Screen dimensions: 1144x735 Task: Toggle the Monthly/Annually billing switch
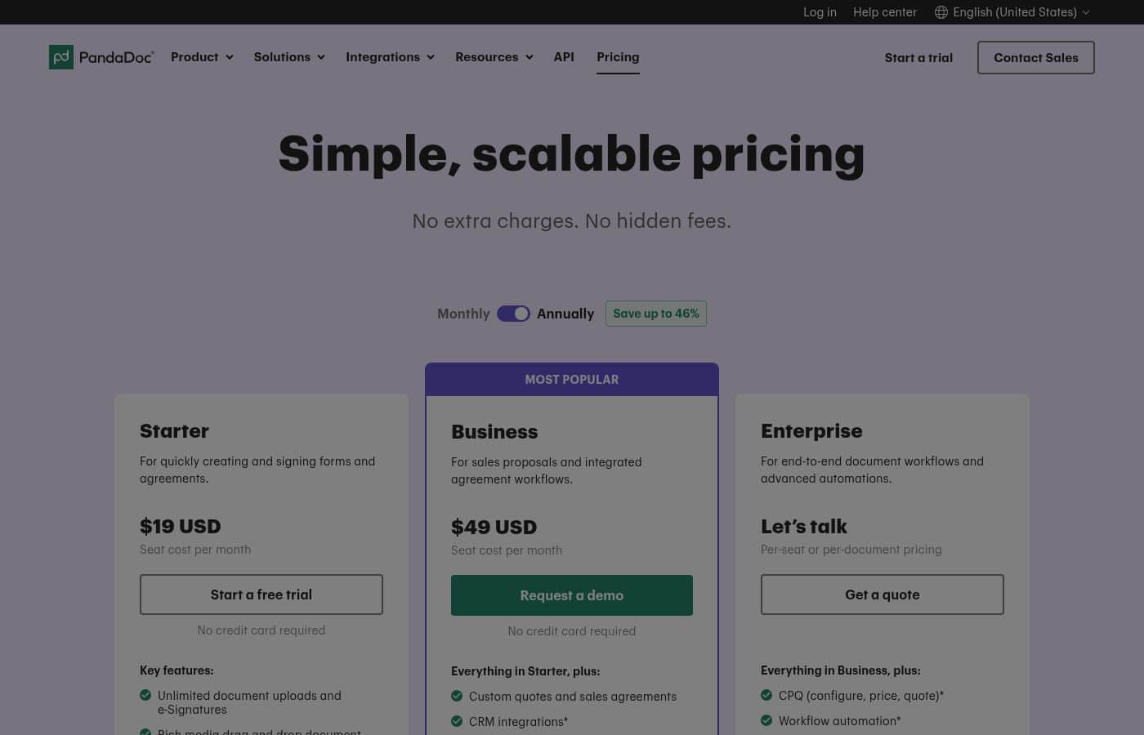click(x=513, y=314)
